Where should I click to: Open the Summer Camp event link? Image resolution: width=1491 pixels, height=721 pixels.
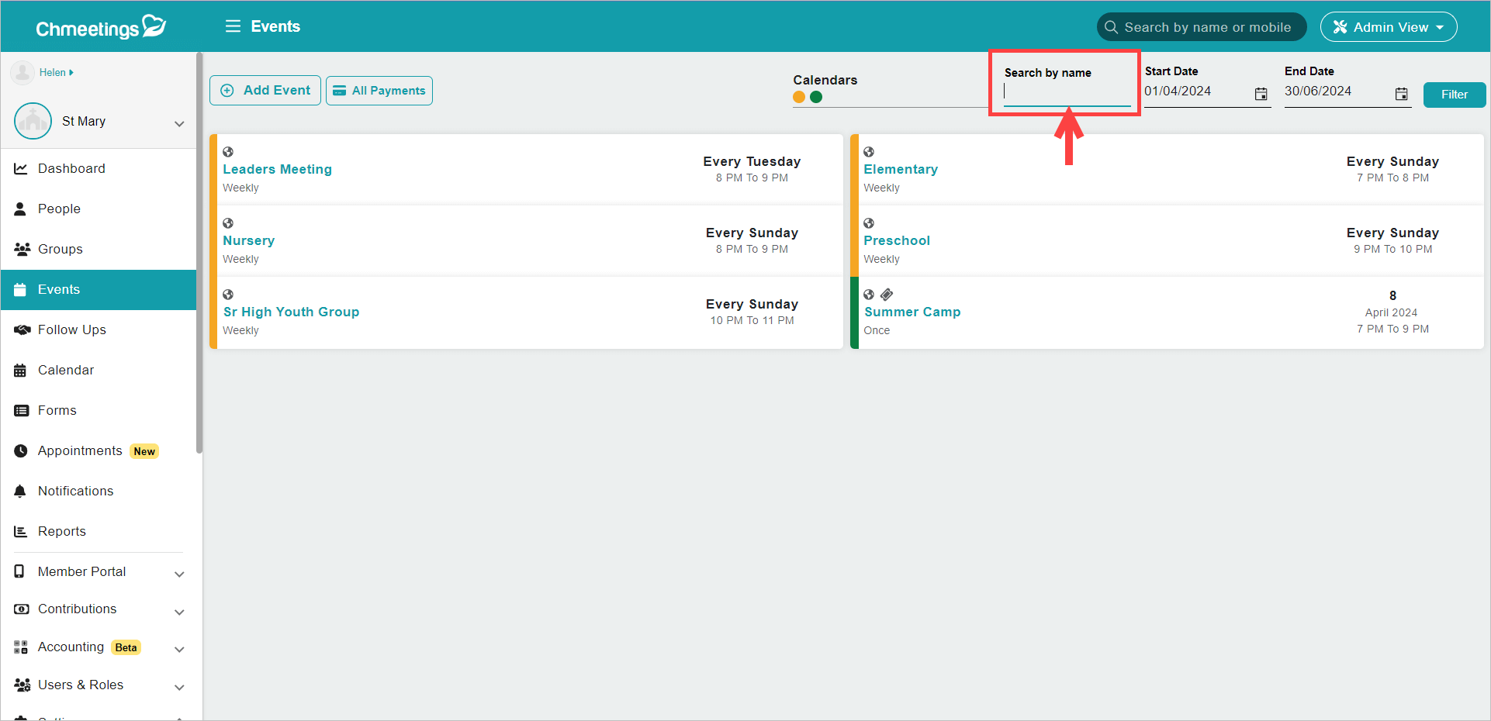(x=912, y=312)
